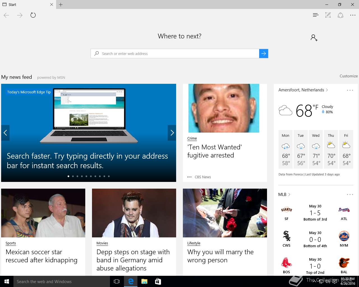
Task: Open Mexican soccer star kidnapping article
Action: tap(42, 256)
